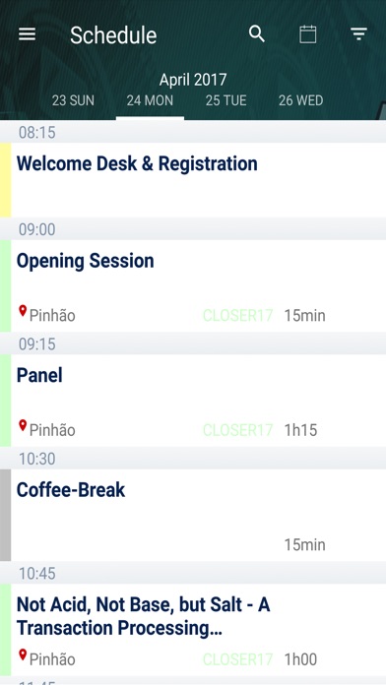
Task: Open Welcome Desk & Registration entry
Action: point(193,179)
